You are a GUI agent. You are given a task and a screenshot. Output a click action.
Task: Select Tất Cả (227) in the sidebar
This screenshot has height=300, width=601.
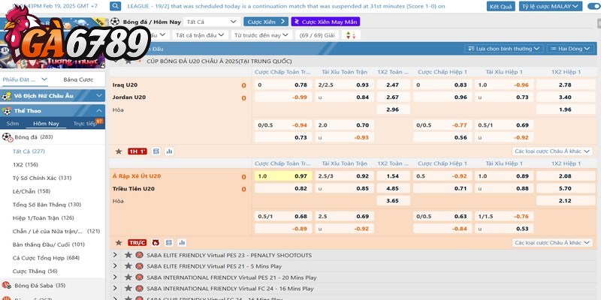click(x=29, y=151)
